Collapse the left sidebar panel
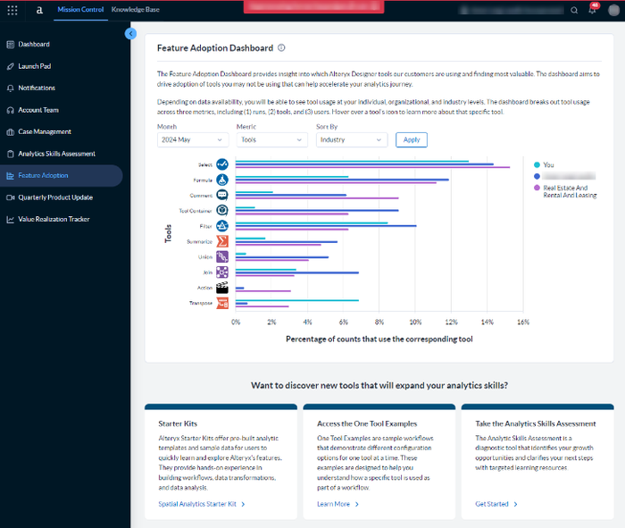The image size is (625, 528). 130,33
